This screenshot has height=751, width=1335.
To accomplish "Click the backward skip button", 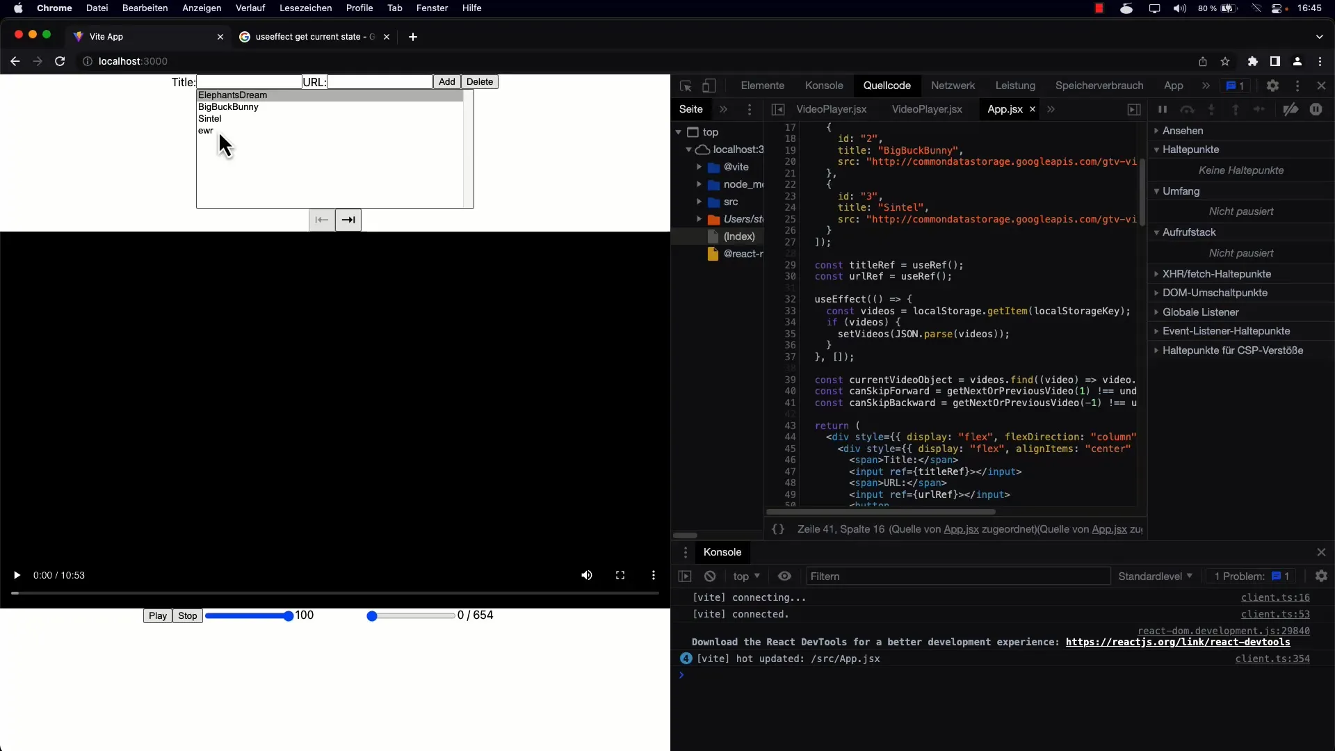I will click(321, 219).
